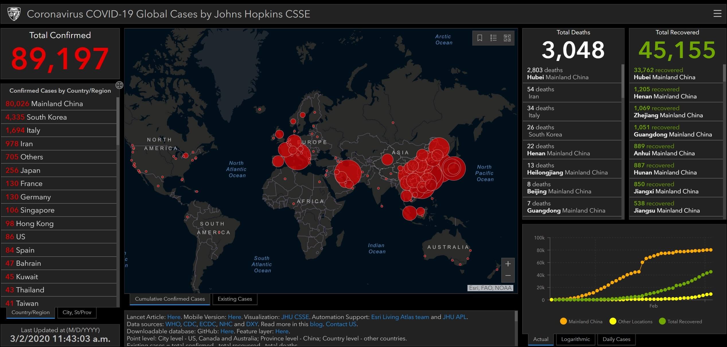Select the 45 Kuwait row

(x=59, y=277)
